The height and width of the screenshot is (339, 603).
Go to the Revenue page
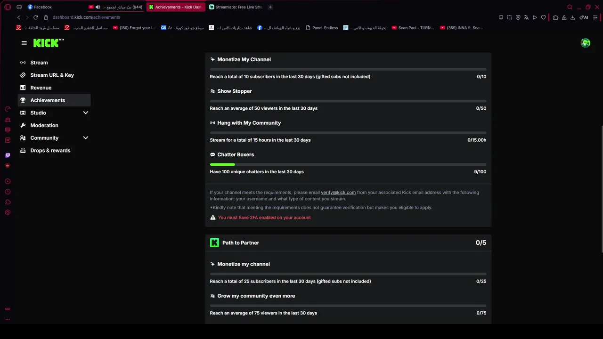pos(41,88)
